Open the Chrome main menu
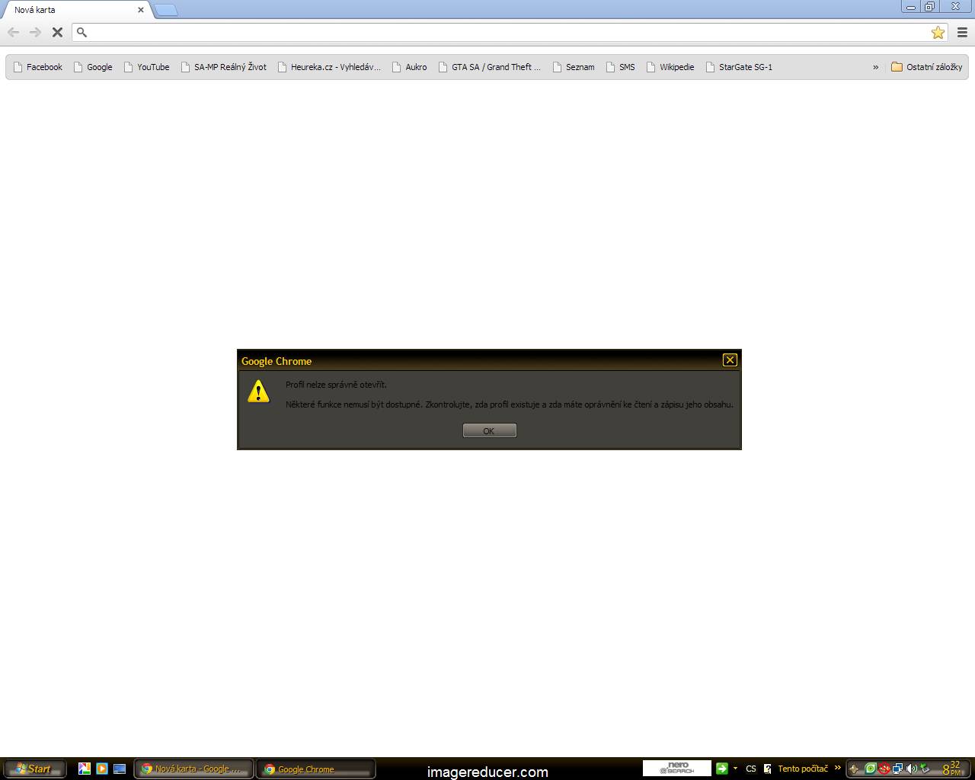This screenshot has height=780, width=975. click(962, 32)
